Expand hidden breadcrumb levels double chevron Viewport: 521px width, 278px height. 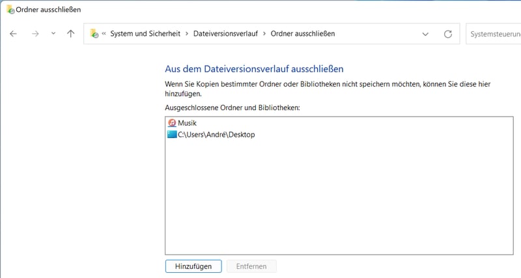point(104,33)
